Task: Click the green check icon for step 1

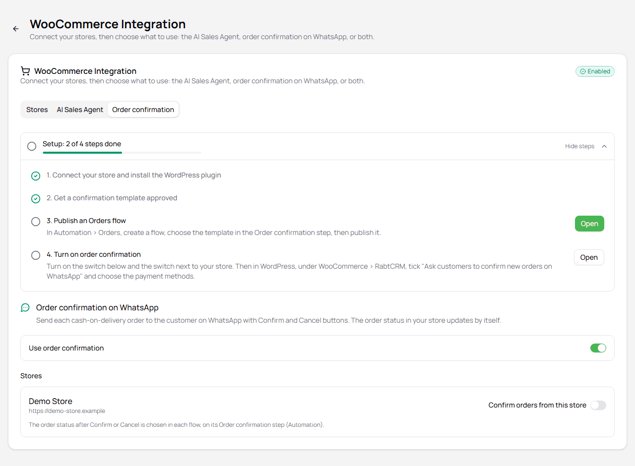Action: pyautogui.click(x=36, y=176)
